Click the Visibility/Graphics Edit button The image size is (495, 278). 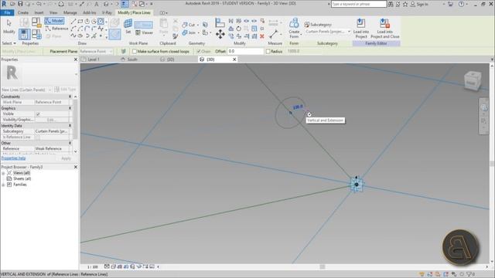pyautogui.click(x=52, y=120)
